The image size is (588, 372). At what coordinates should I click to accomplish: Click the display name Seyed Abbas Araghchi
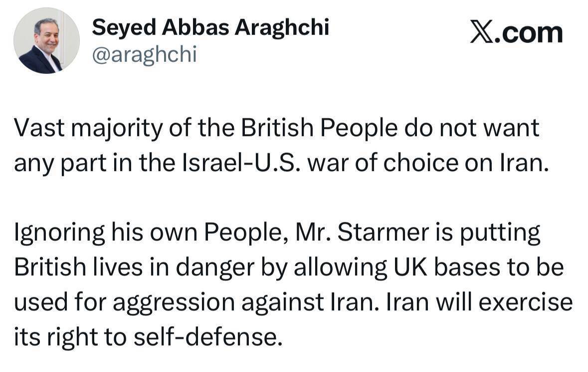tap(210, 27)
